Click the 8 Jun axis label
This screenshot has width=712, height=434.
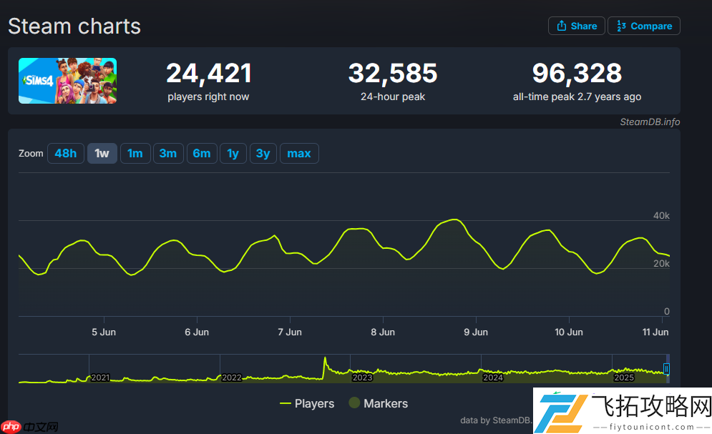(x=383, y=332)
